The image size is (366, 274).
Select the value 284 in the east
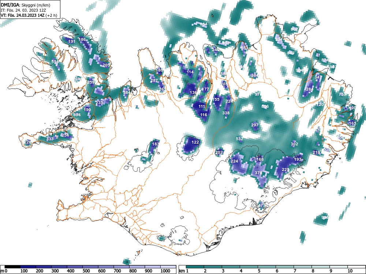(x=310, y=89)
